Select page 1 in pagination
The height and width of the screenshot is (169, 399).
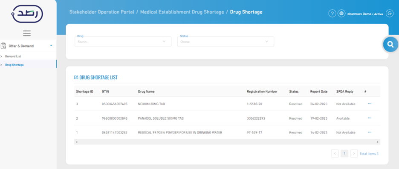344,154
